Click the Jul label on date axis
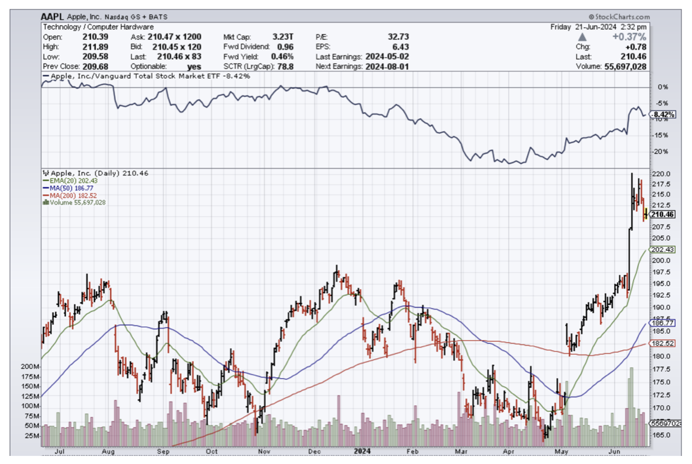 59,452
